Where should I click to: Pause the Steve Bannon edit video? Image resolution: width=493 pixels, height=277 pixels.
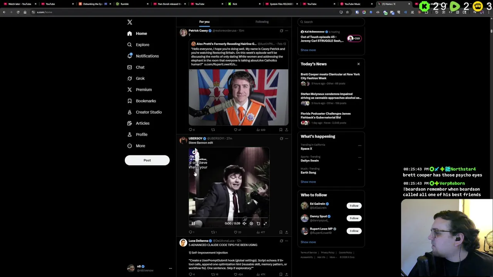click(x=193, y=224)
